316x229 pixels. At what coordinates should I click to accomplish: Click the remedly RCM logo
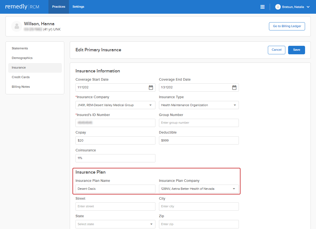[22, 7]
